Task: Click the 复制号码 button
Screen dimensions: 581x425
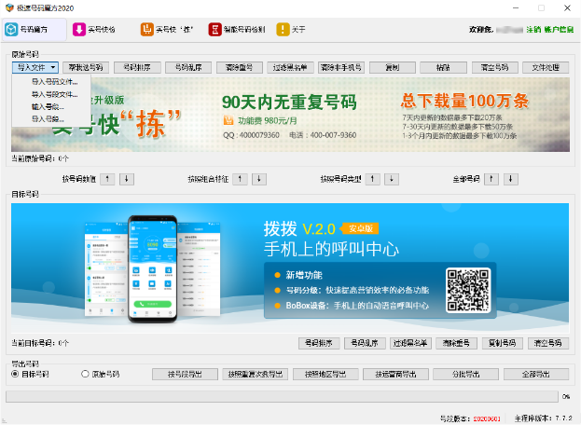Action: 503,343
